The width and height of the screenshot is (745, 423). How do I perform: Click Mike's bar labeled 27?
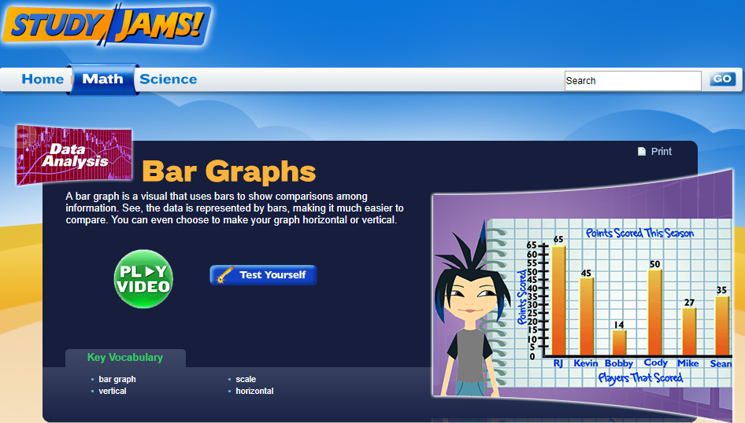tap(689, 332)
